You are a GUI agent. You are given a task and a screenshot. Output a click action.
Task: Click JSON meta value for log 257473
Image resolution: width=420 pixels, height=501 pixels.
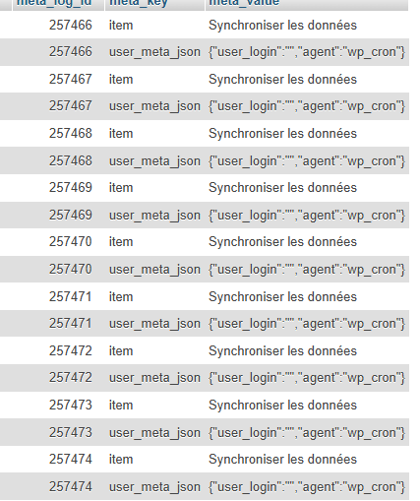[307, 433]
